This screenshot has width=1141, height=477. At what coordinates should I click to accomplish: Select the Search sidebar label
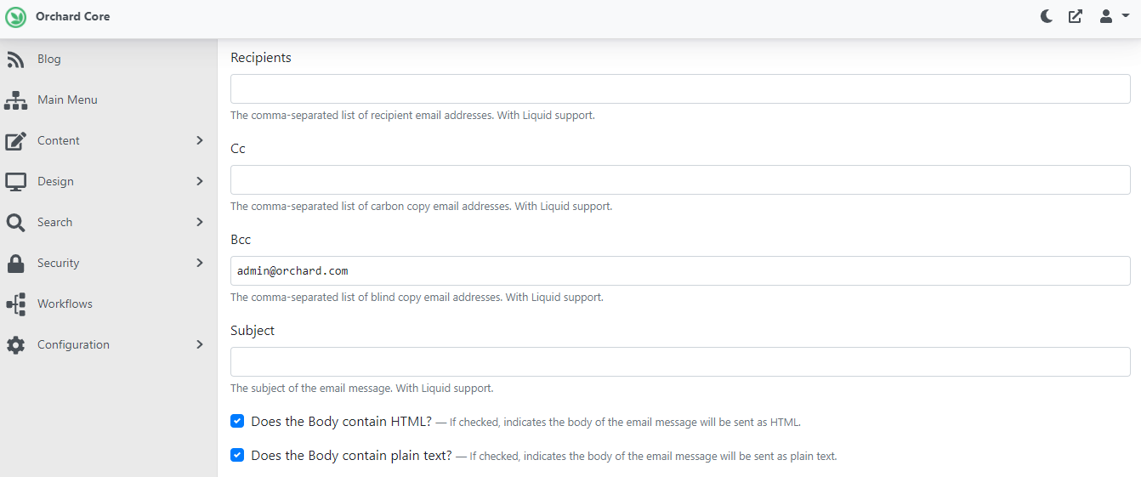tap(54, 222)
